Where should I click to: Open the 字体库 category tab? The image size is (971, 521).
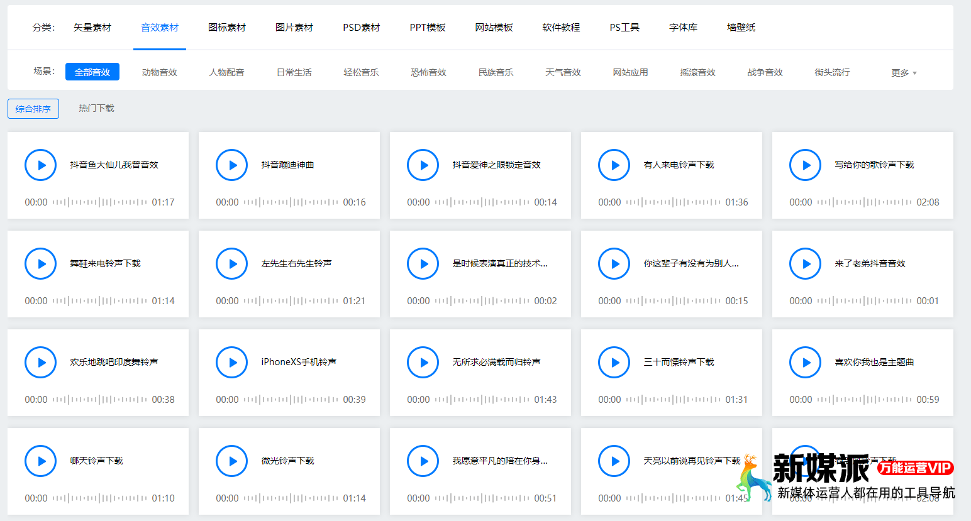pyautogui.click(x=683, y=27)
